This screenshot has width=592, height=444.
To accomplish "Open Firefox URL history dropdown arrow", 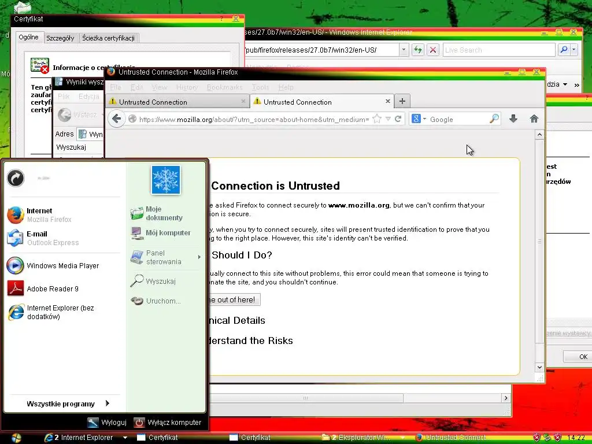I will (x=388, y=119).
